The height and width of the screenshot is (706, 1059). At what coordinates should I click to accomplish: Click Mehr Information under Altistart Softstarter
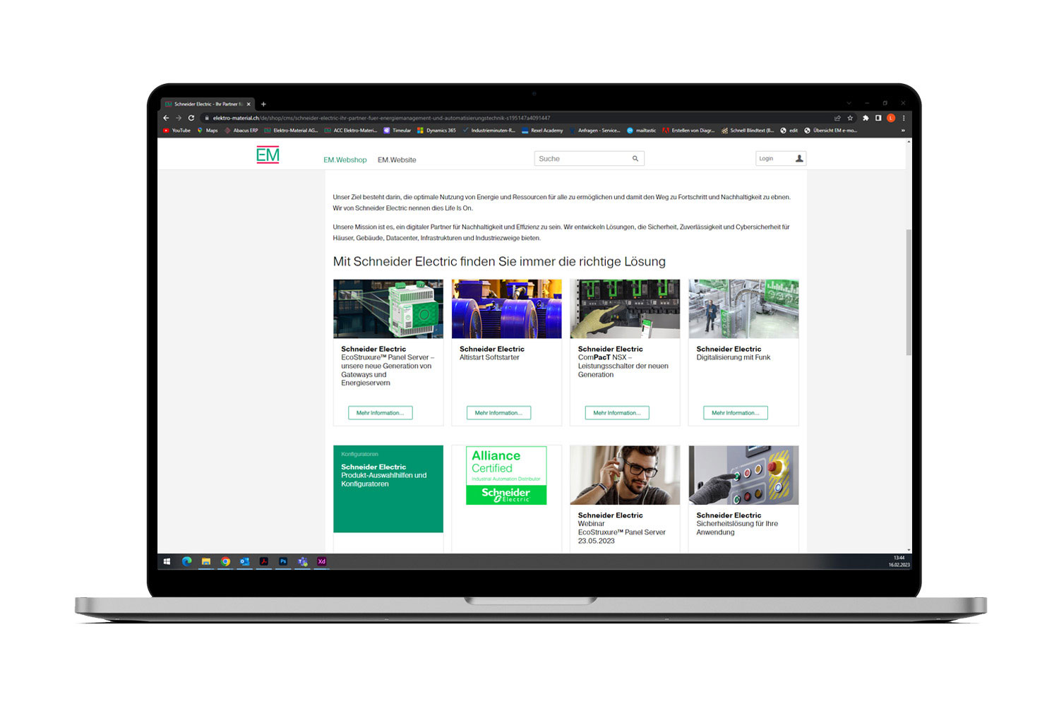coord(498,413)
